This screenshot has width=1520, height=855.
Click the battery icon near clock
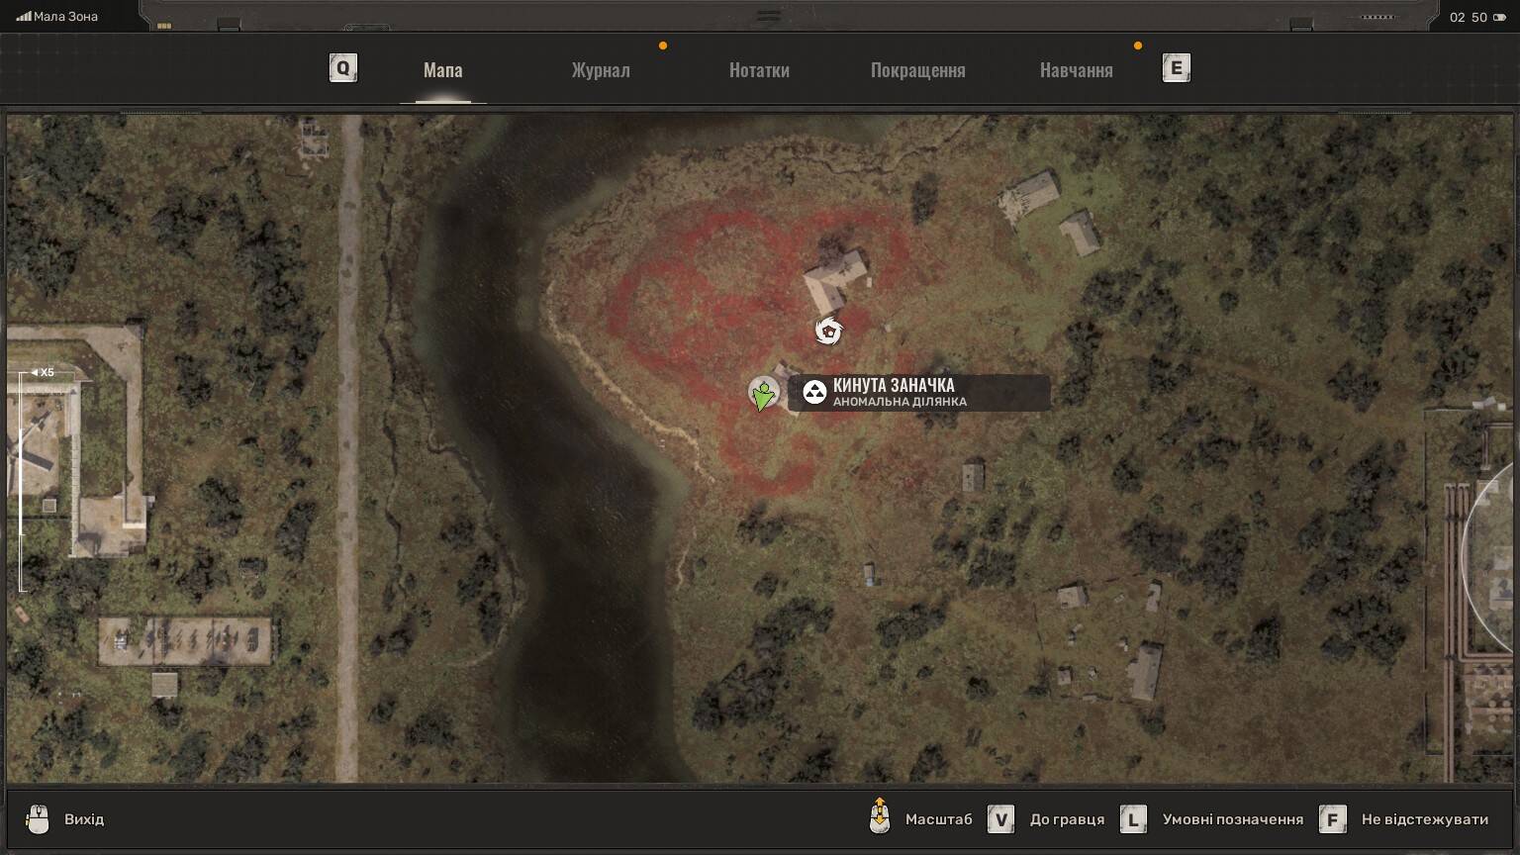[x=1497, y=17]
